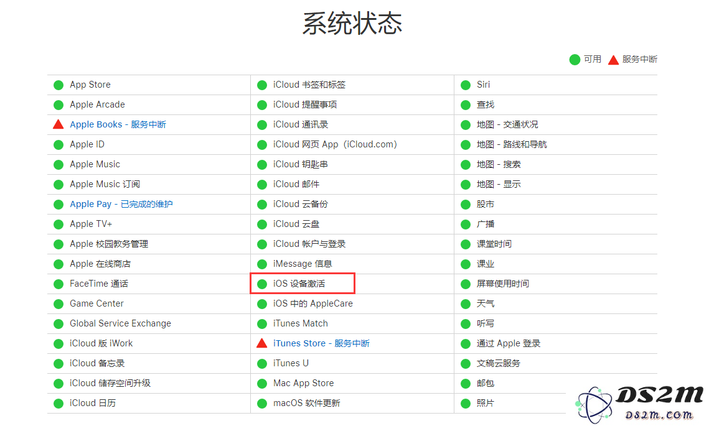Select the iCloud 云备份 entry

pos(301,204)
